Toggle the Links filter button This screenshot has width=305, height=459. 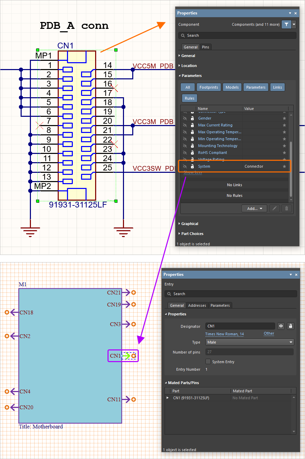tap(278, 87)
